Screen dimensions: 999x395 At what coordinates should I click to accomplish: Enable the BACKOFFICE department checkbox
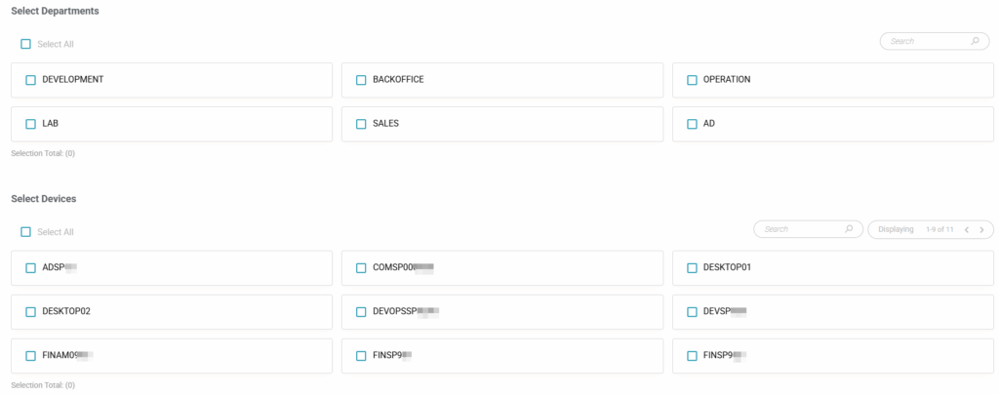361,80
